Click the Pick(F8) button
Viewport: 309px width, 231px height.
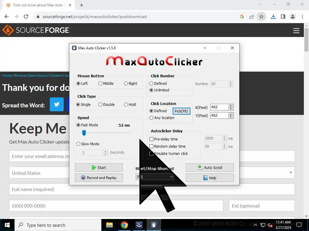click(181, 111)
